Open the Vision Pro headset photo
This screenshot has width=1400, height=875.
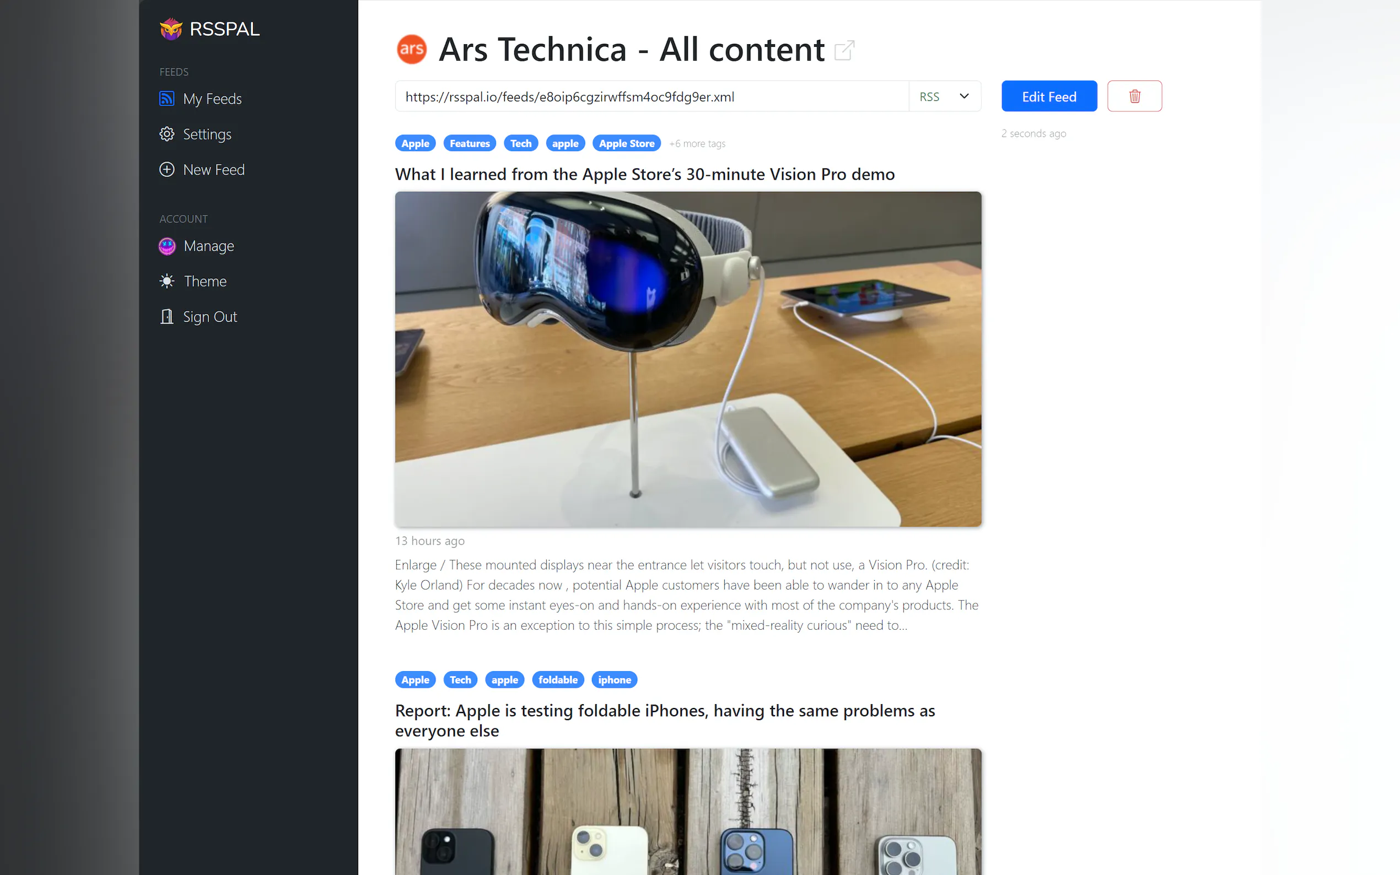pos(688,359)
